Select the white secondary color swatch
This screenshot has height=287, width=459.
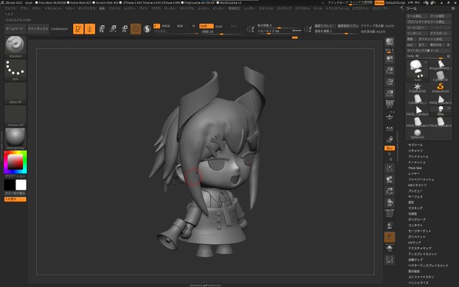coord(21,185)
